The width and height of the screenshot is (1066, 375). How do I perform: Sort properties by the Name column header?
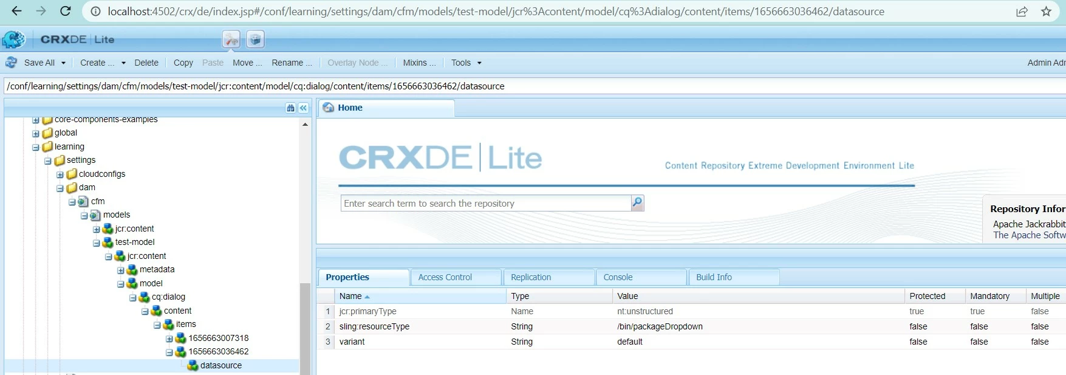[420, 296]
